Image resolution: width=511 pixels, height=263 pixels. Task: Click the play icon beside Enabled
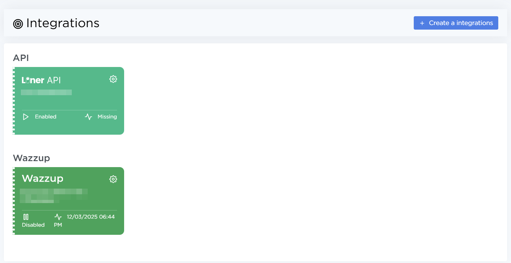(x=26, y=117)
